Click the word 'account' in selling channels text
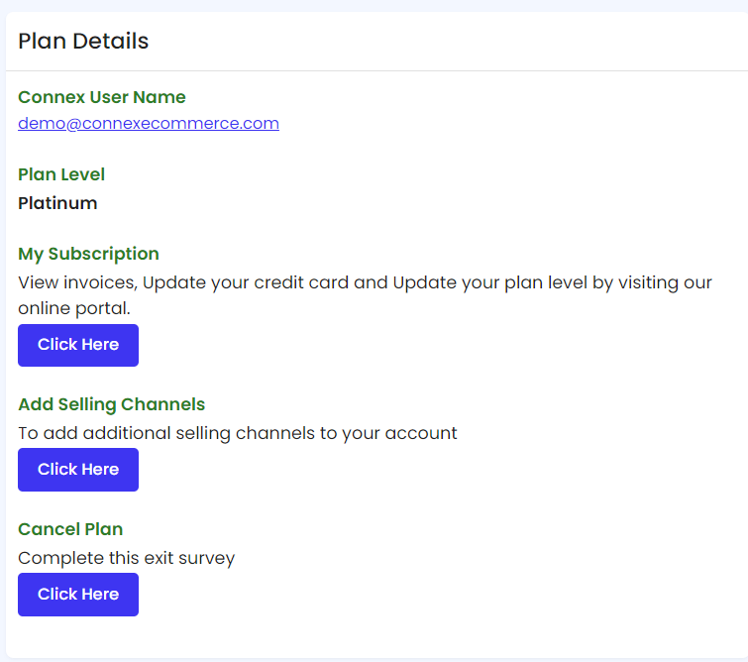 (421, 433)
